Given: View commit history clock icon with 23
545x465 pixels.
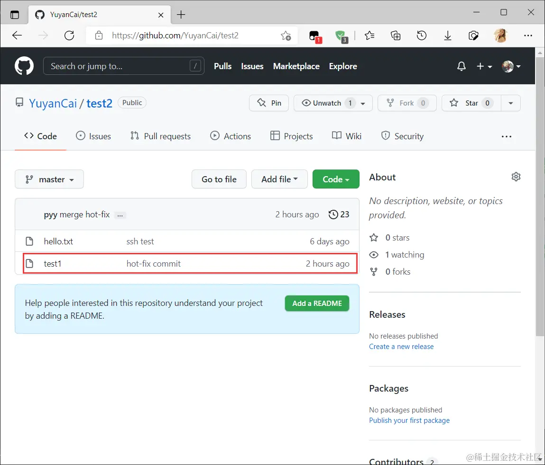Looking at the screenshot, I should pos(339,215).
